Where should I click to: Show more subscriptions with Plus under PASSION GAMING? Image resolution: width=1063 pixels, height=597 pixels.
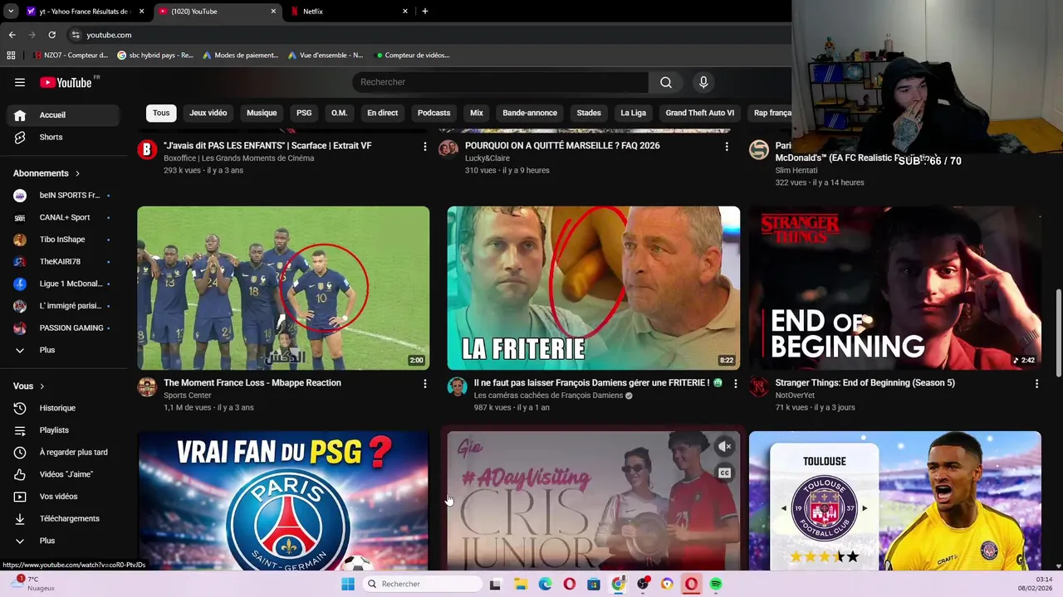tap(63, 350)
